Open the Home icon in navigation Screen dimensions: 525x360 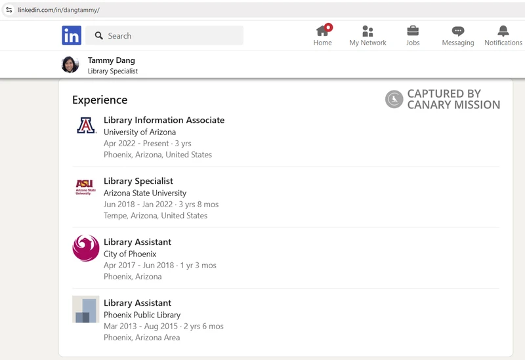[x=322, y=31]
